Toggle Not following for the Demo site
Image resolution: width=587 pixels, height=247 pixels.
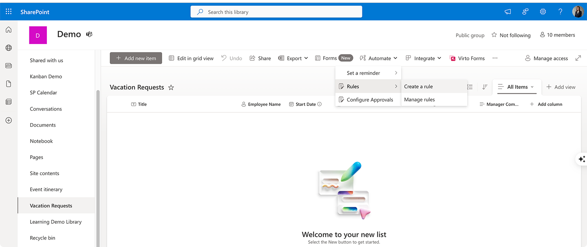511,35
